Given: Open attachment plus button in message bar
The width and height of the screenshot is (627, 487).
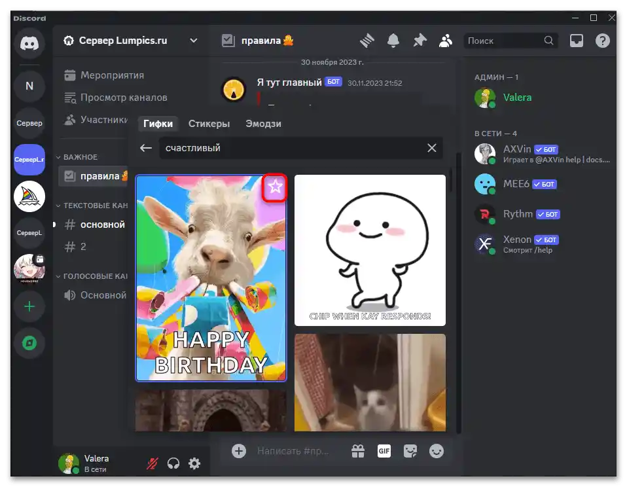Looking at the screenshot, I should pos(239,451).
